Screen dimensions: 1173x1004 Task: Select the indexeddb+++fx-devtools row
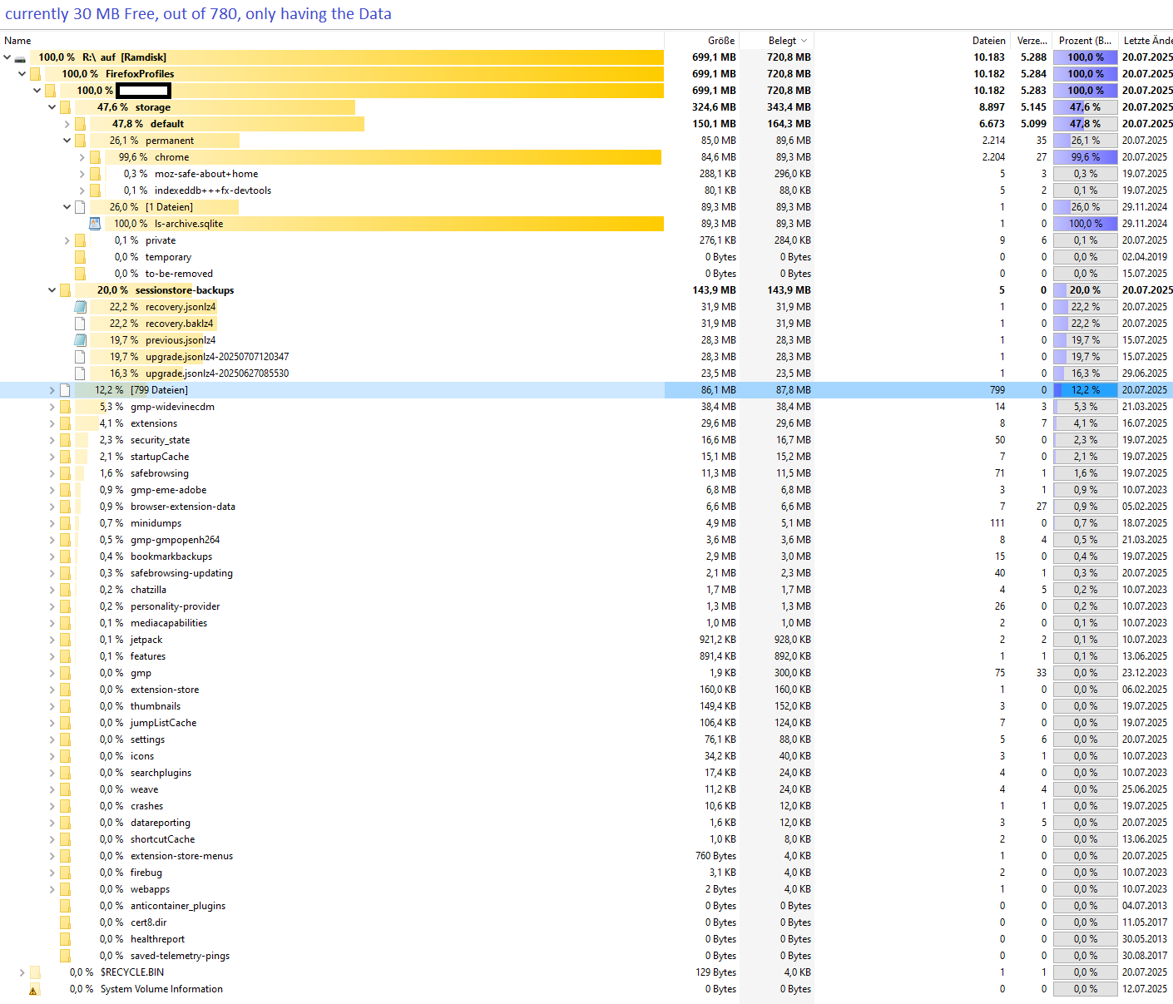click(x=586, y=190)
